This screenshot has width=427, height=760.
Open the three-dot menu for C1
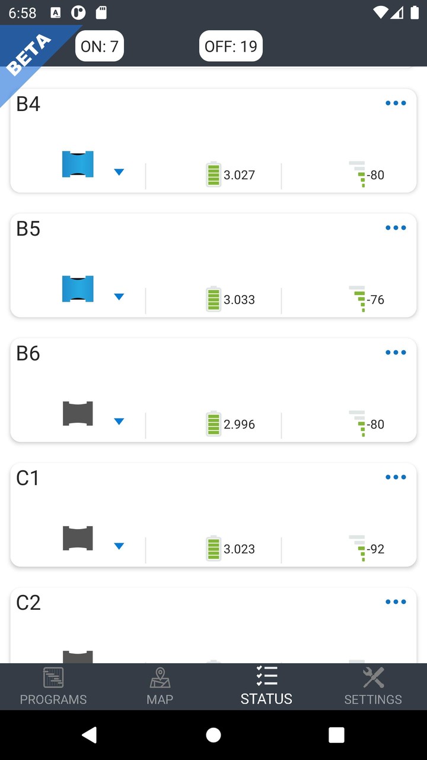396,477
